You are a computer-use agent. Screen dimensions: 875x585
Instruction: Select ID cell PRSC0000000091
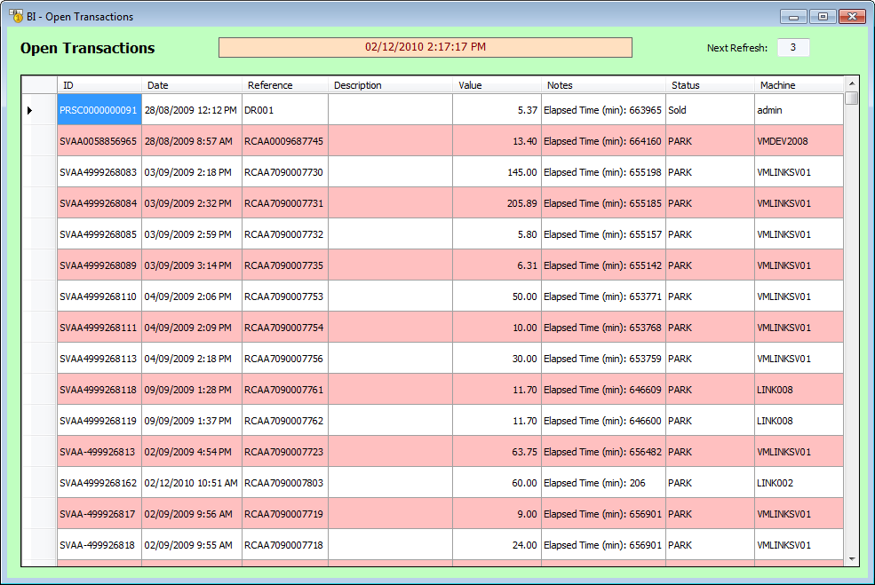99,110
